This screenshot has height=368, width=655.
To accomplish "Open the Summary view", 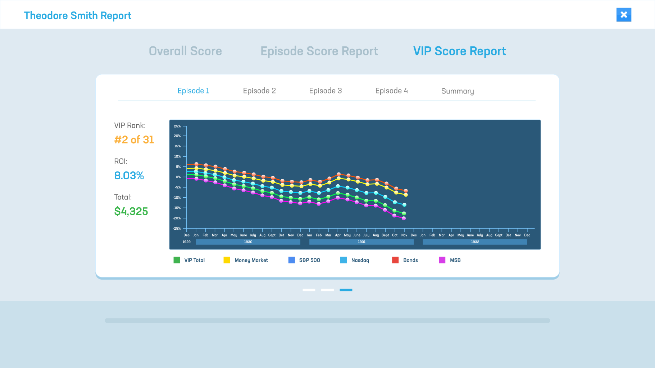I will pos(457,91).
